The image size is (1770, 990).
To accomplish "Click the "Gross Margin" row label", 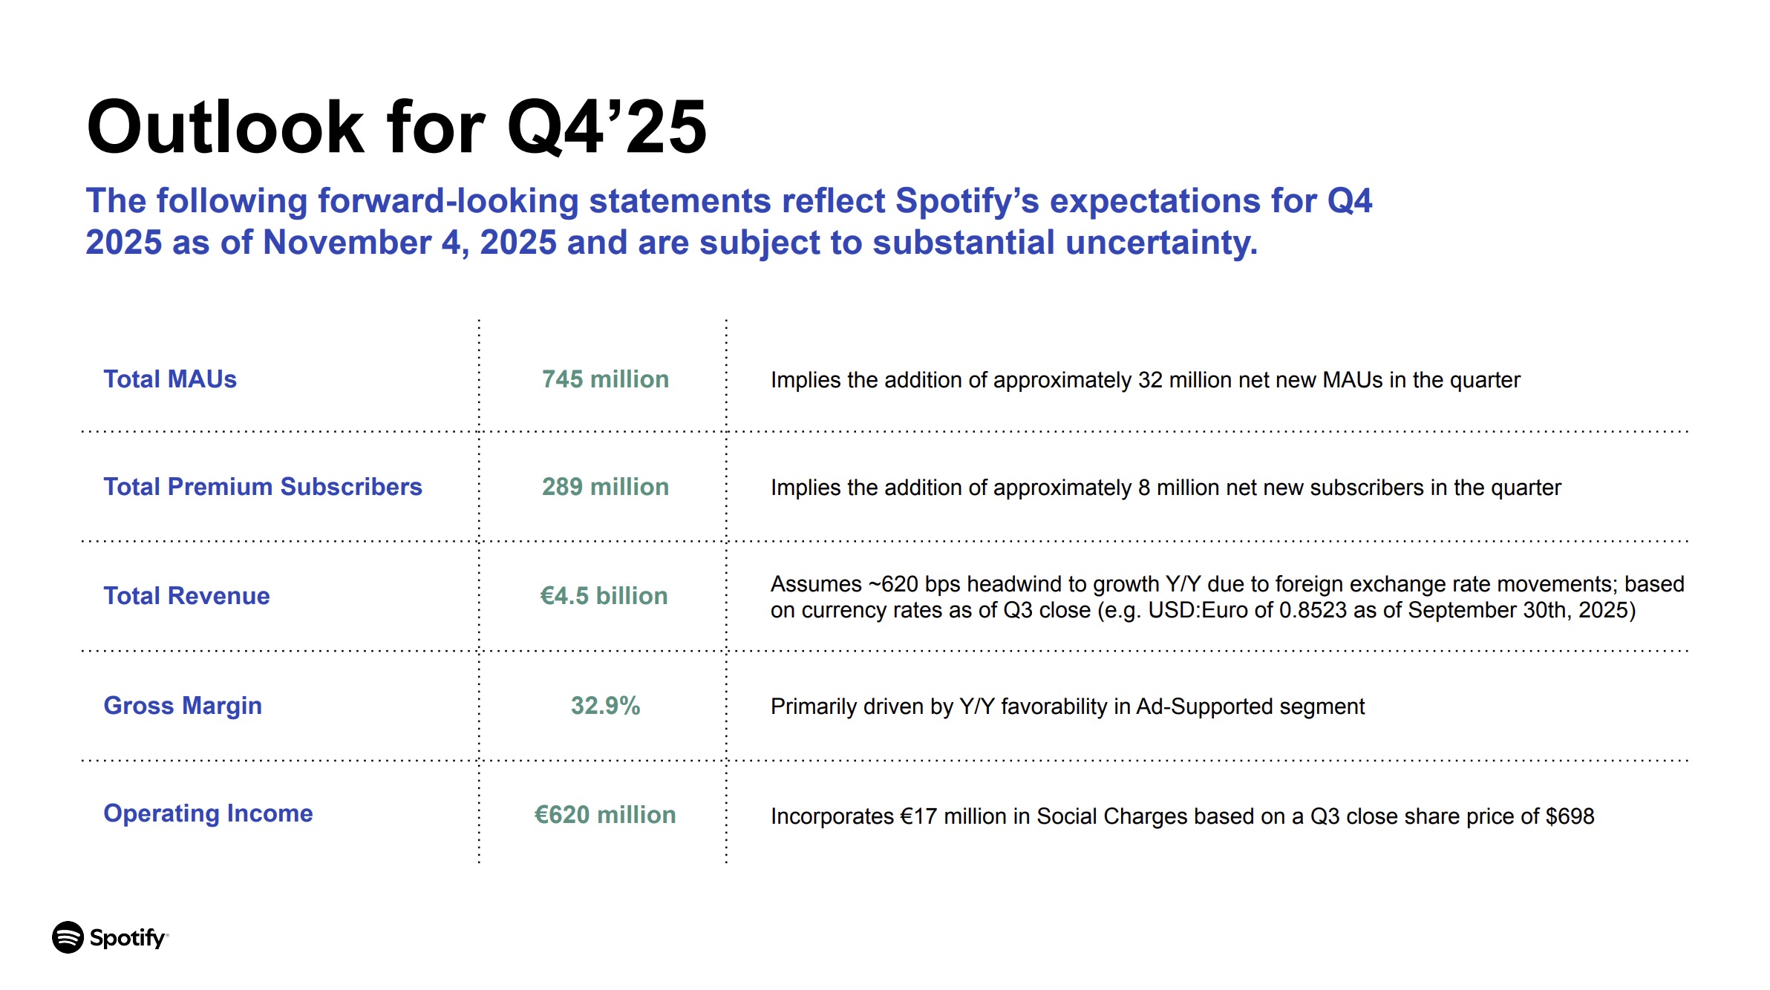I will pos(183,706).
